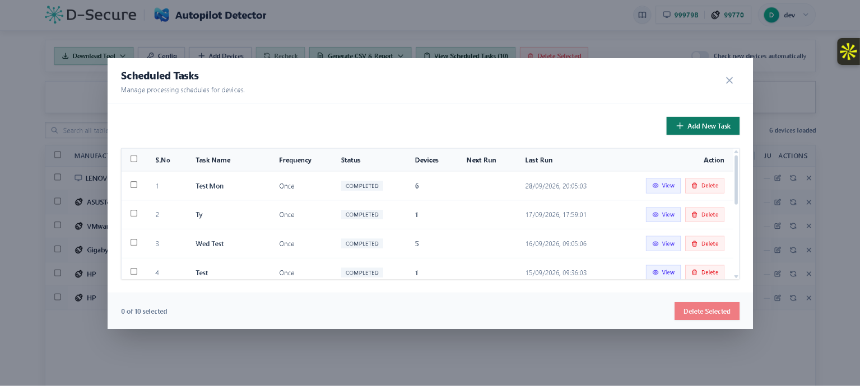860x386 pixels.
Task: Remove the VMware device row with X icon
Action: click(x=808, y=226)
